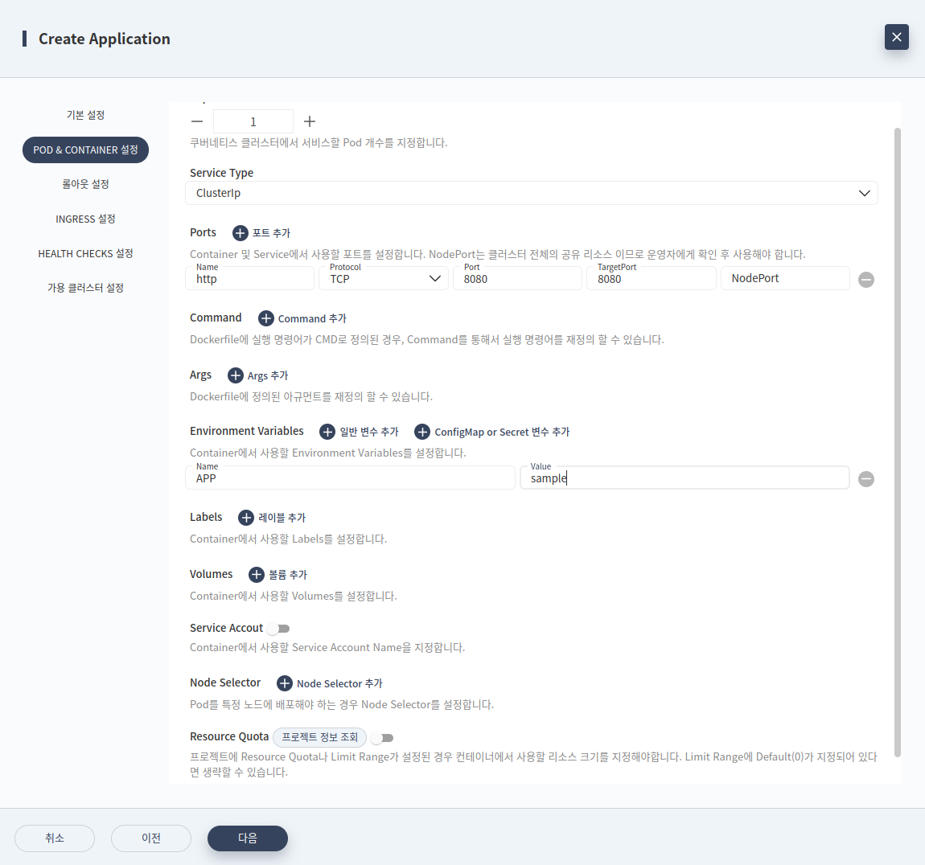Click the Node Selector 추가 plus icon

click(285, 683)
